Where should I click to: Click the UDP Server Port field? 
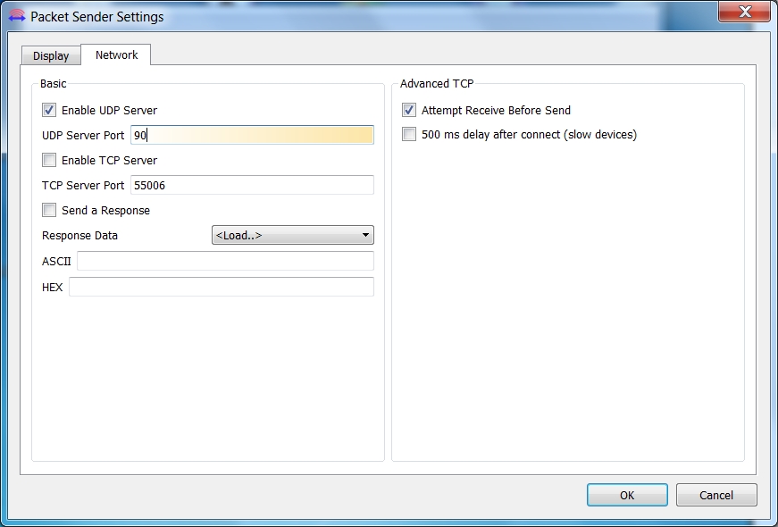252,135
